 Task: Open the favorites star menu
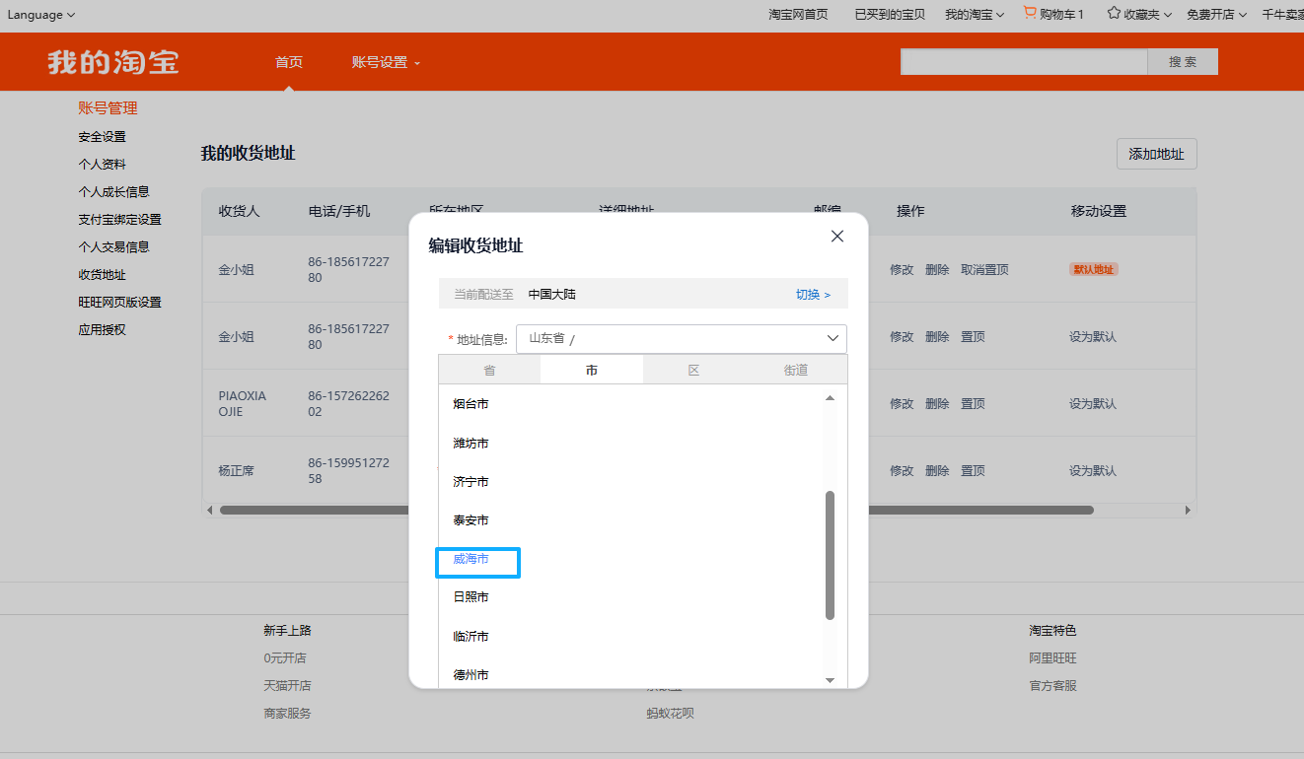pos(1114,14)
